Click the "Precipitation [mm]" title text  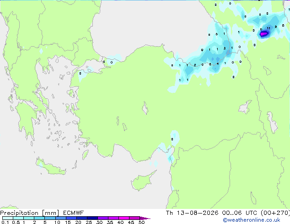[30, 213]
